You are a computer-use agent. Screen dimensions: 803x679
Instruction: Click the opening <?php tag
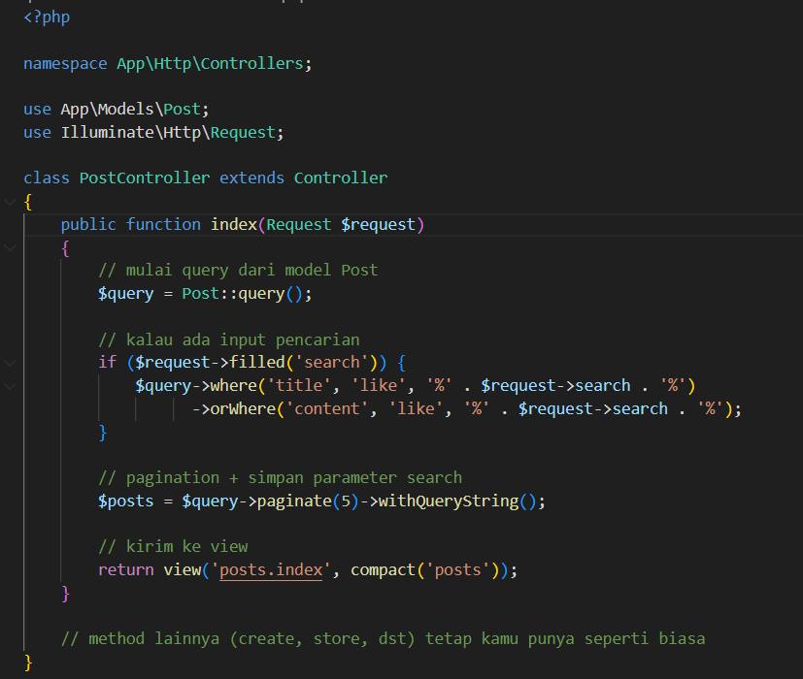47,17
